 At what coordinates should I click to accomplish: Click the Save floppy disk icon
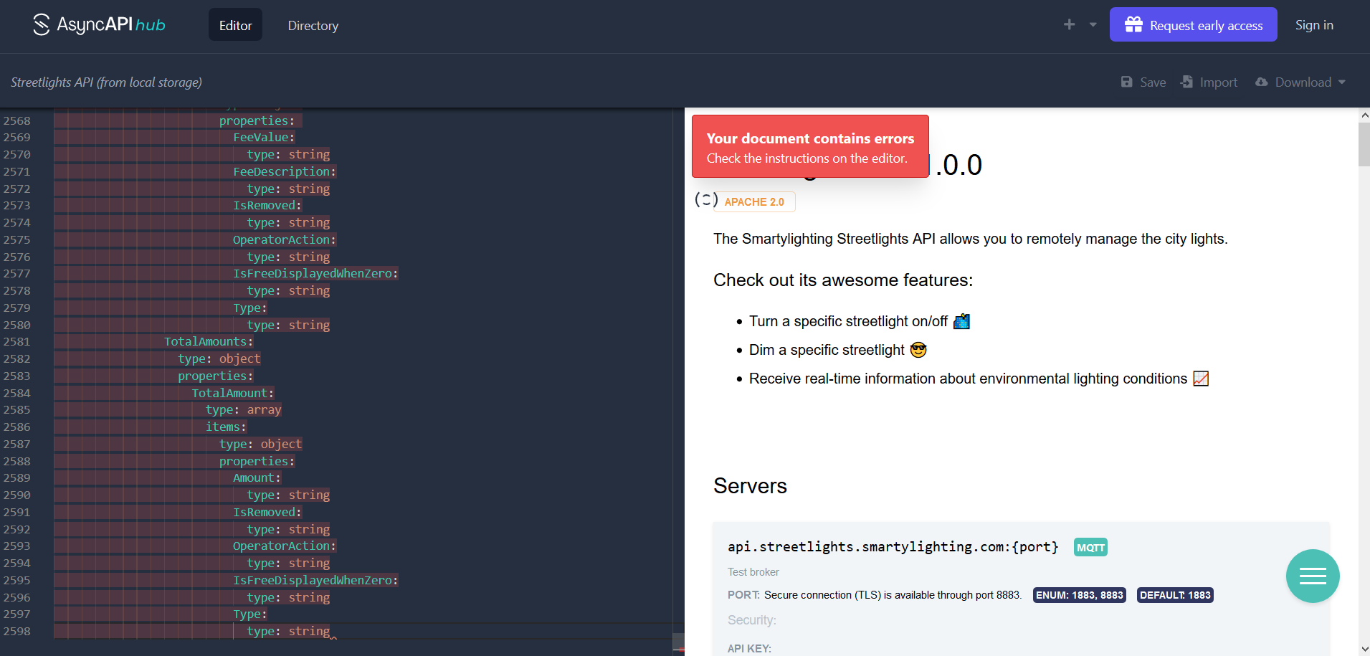pos(1126,82)
